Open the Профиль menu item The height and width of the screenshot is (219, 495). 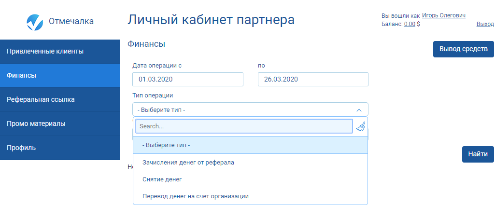point(60,148)
